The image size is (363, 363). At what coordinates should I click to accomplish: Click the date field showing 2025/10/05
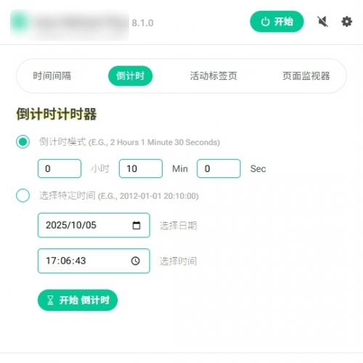pyautogui.click(x=94, y=225)
